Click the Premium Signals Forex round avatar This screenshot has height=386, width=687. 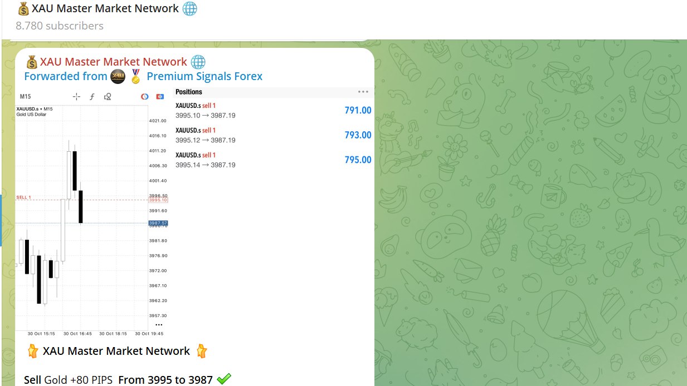(118, 77)
